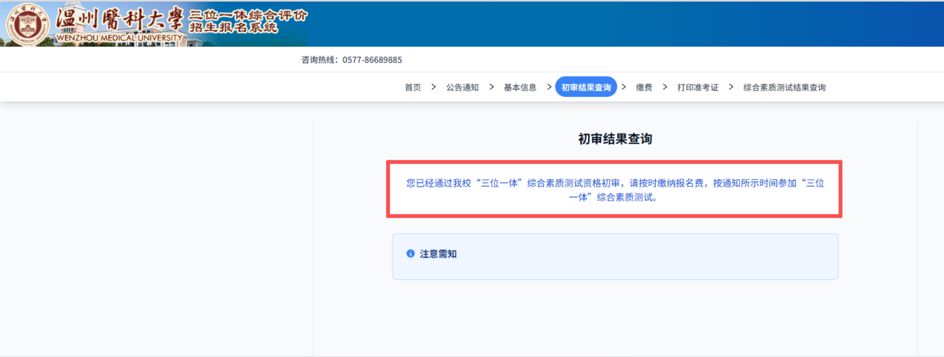Select the highlighted 初审结果查询 step
Image resolution: width=944 pixels, height=357 pixels.
click(x=586, y=87)
